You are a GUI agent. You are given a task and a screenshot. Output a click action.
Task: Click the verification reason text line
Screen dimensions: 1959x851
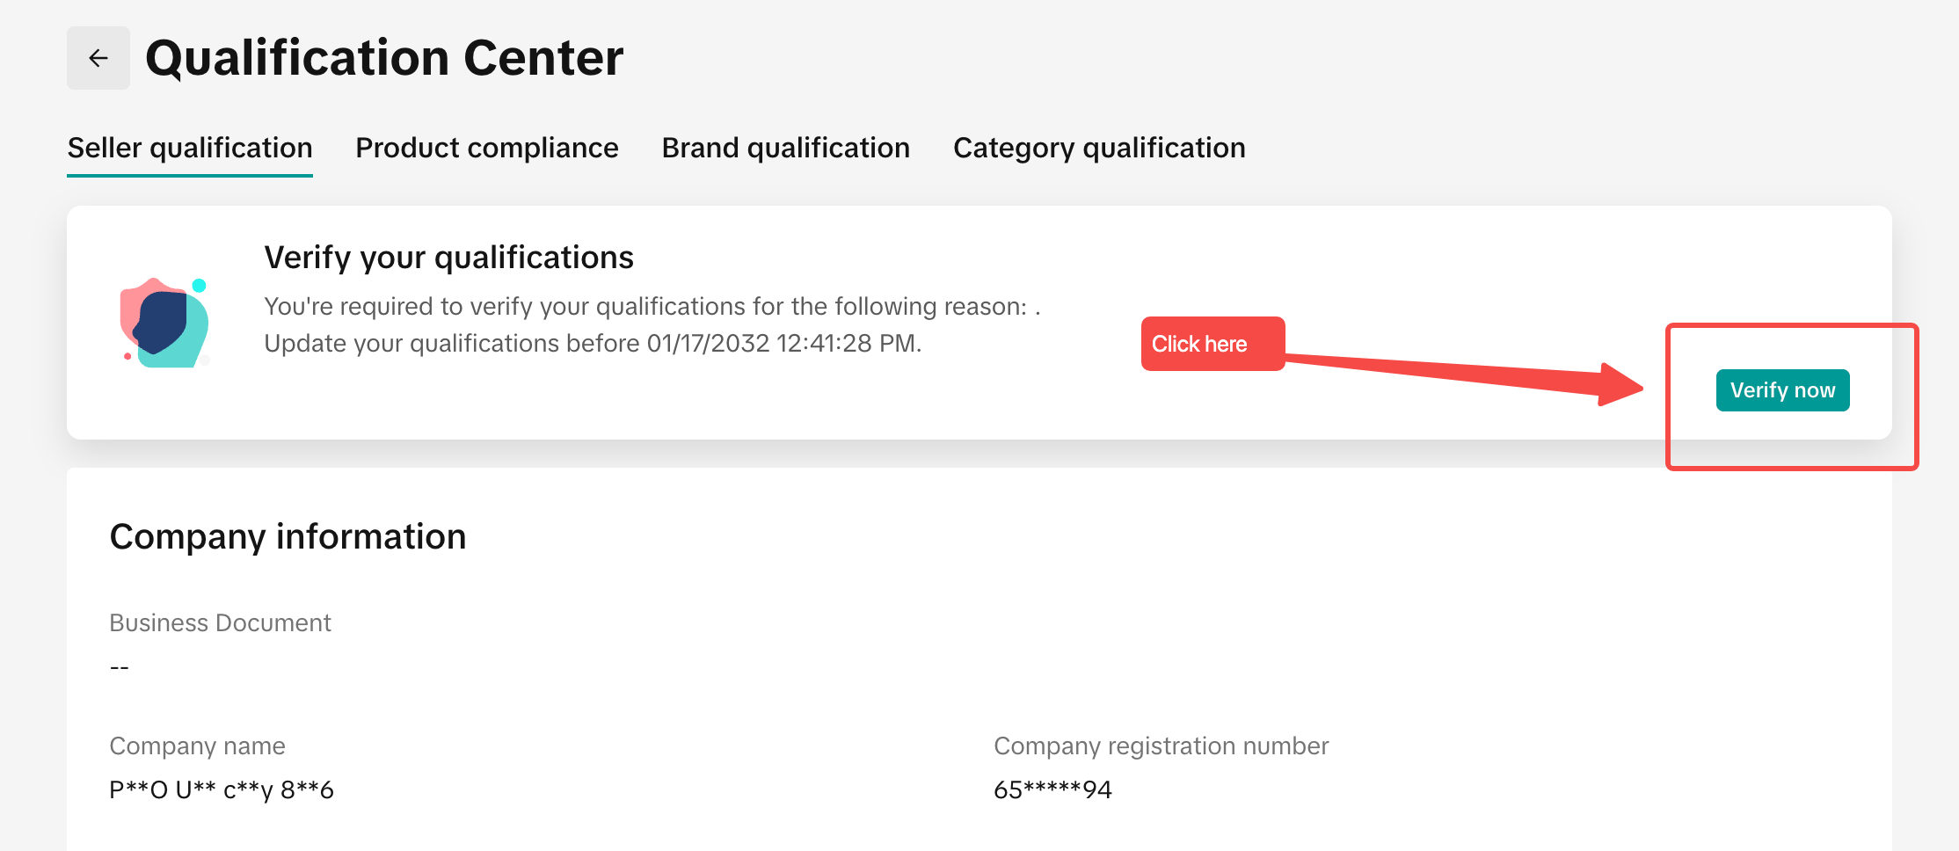[652, 306]
